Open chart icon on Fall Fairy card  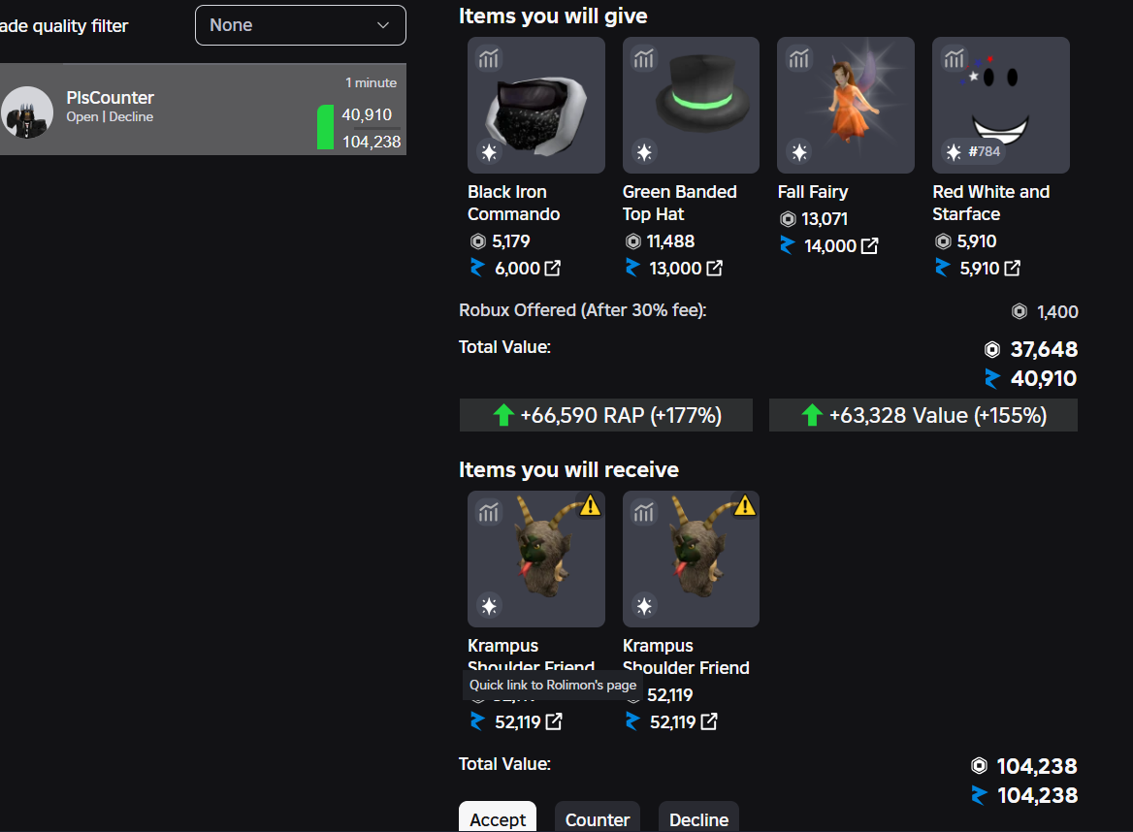pos(799,58)
